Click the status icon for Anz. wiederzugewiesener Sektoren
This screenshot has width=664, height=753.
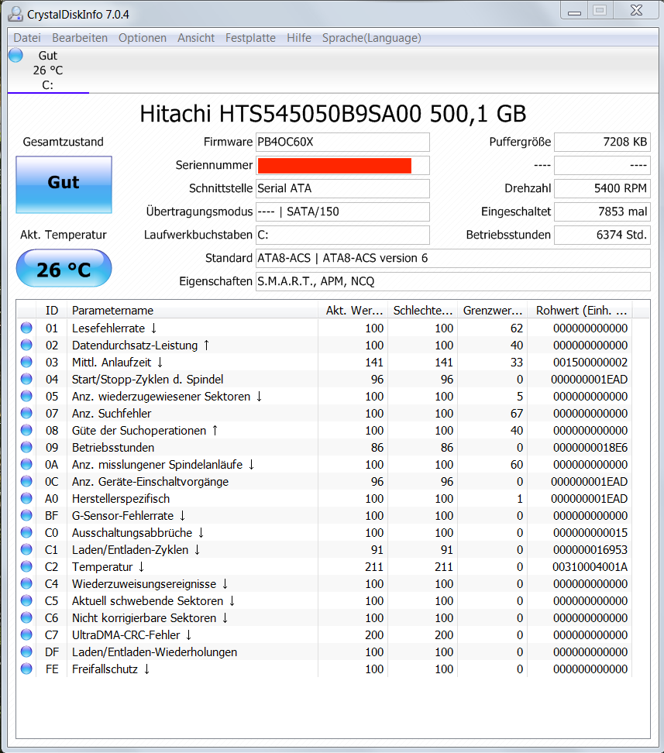pyautogui.click(x=26, y=396)
